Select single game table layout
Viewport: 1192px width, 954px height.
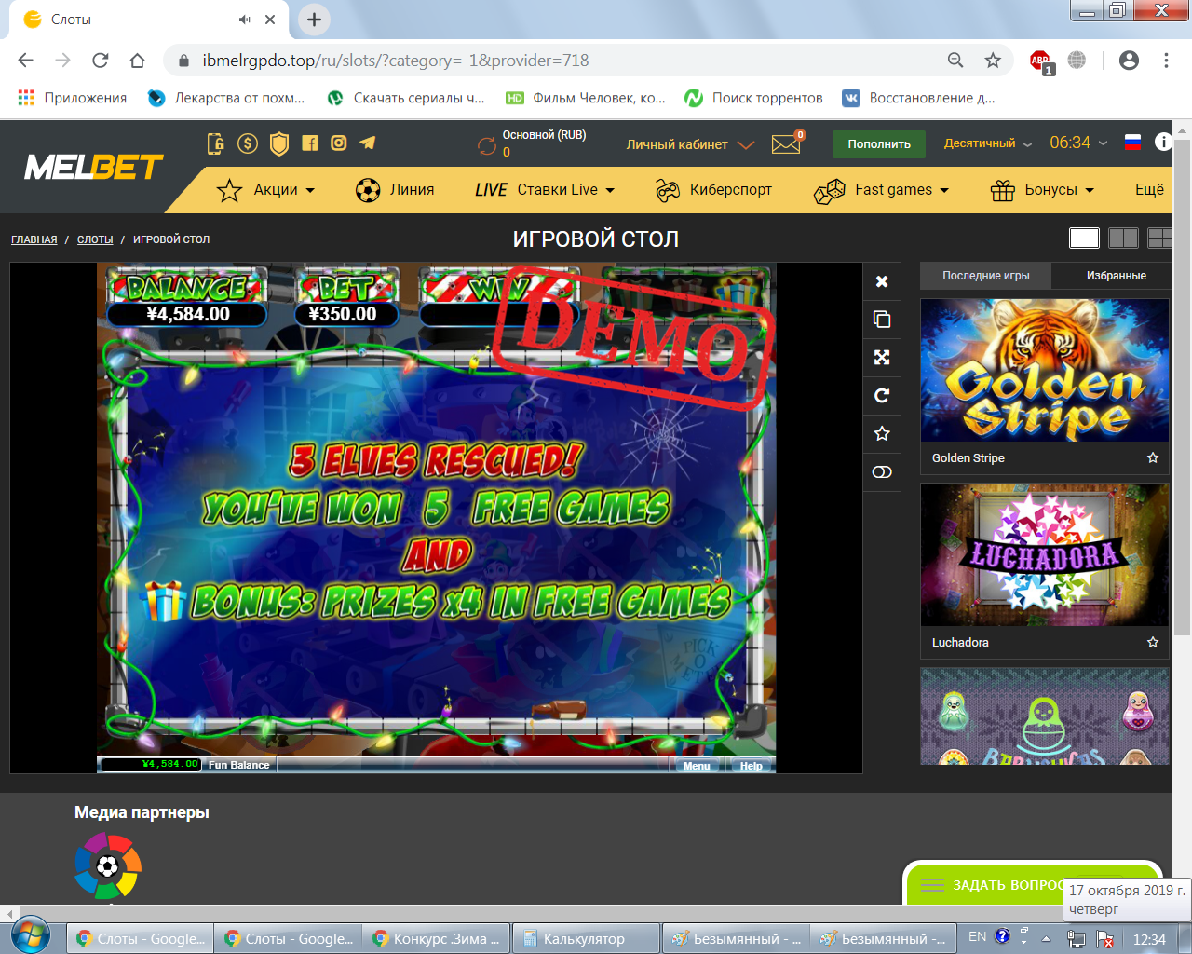(x=1084, y=238)
